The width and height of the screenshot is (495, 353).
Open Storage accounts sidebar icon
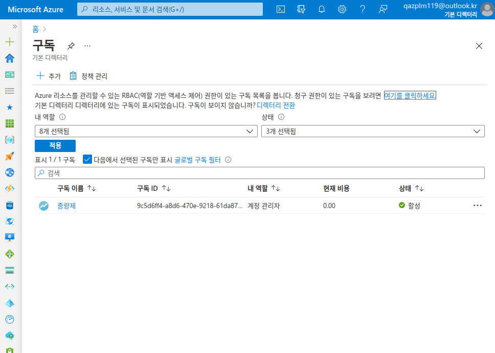pyautogui.click(x=10, y=270)
